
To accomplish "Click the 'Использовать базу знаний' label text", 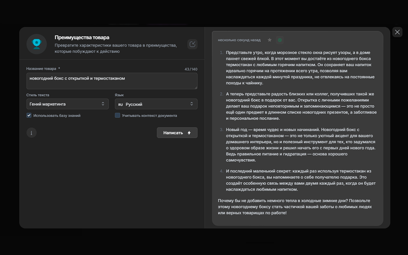I will pos(57,116).
